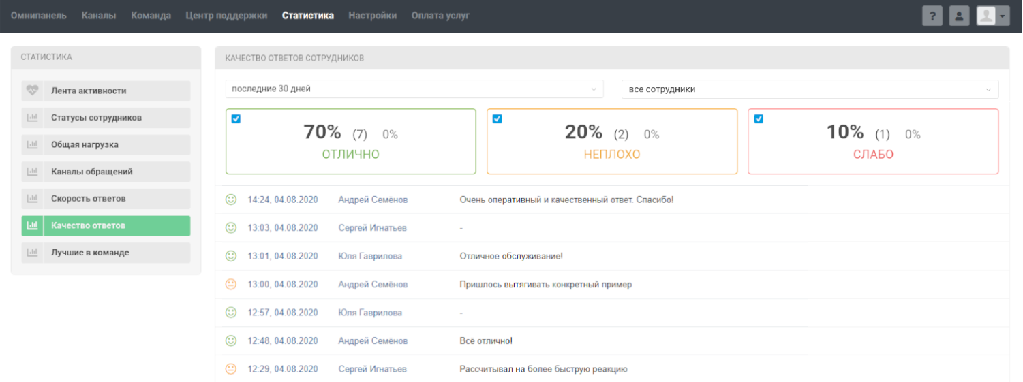The width and height of the screenshot is (1023, 382).
Task: Open Центр поддержки in the top navigation
Action: (x=226, y=16)
